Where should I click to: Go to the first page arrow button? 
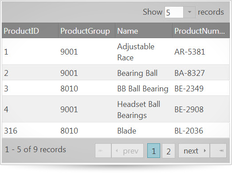pyautogui.click(x=103, y=151)
